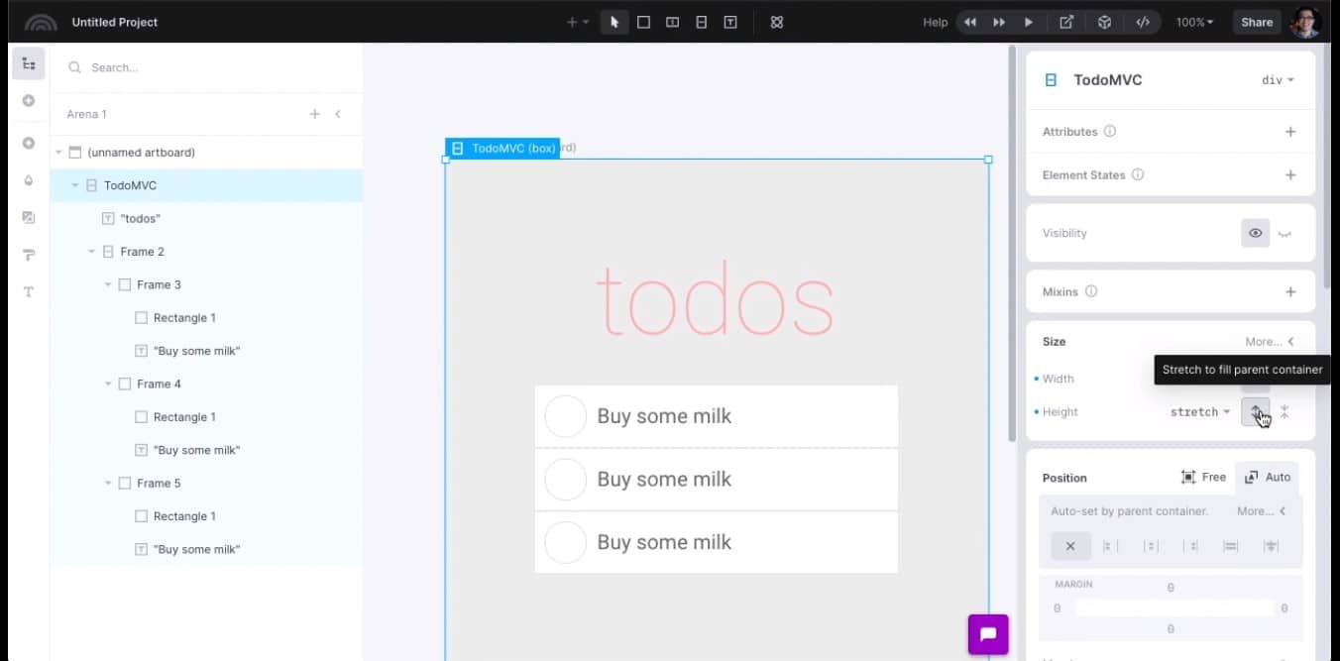Screen dimensions: 1340x661
Task: Click the plus-circle insert icon in left sidebar
Action: pos(29,101)
